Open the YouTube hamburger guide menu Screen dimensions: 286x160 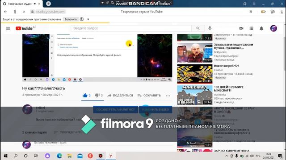8,28
